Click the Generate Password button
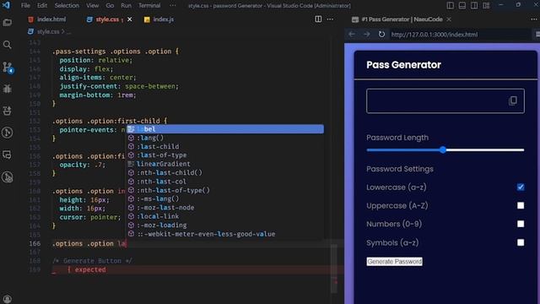Image resolution: width=540 pixels, height=304 pixels. pyautogui.click(x=394, y=262)
